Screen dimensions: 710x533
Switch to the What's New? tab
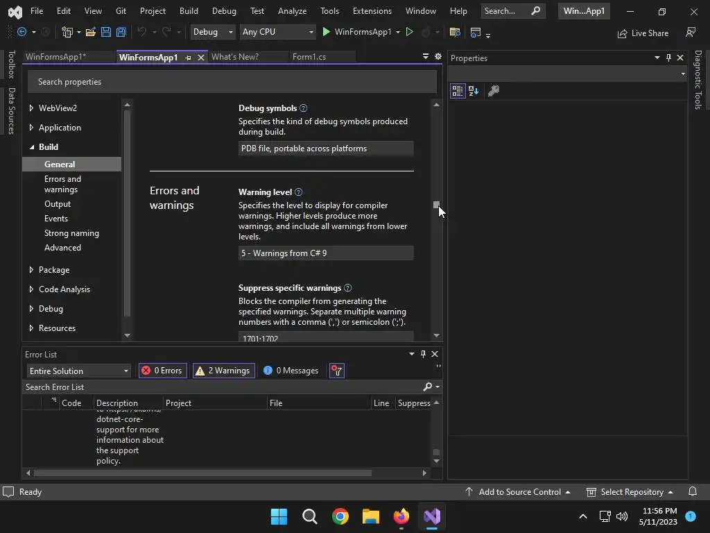click(235, 57)
